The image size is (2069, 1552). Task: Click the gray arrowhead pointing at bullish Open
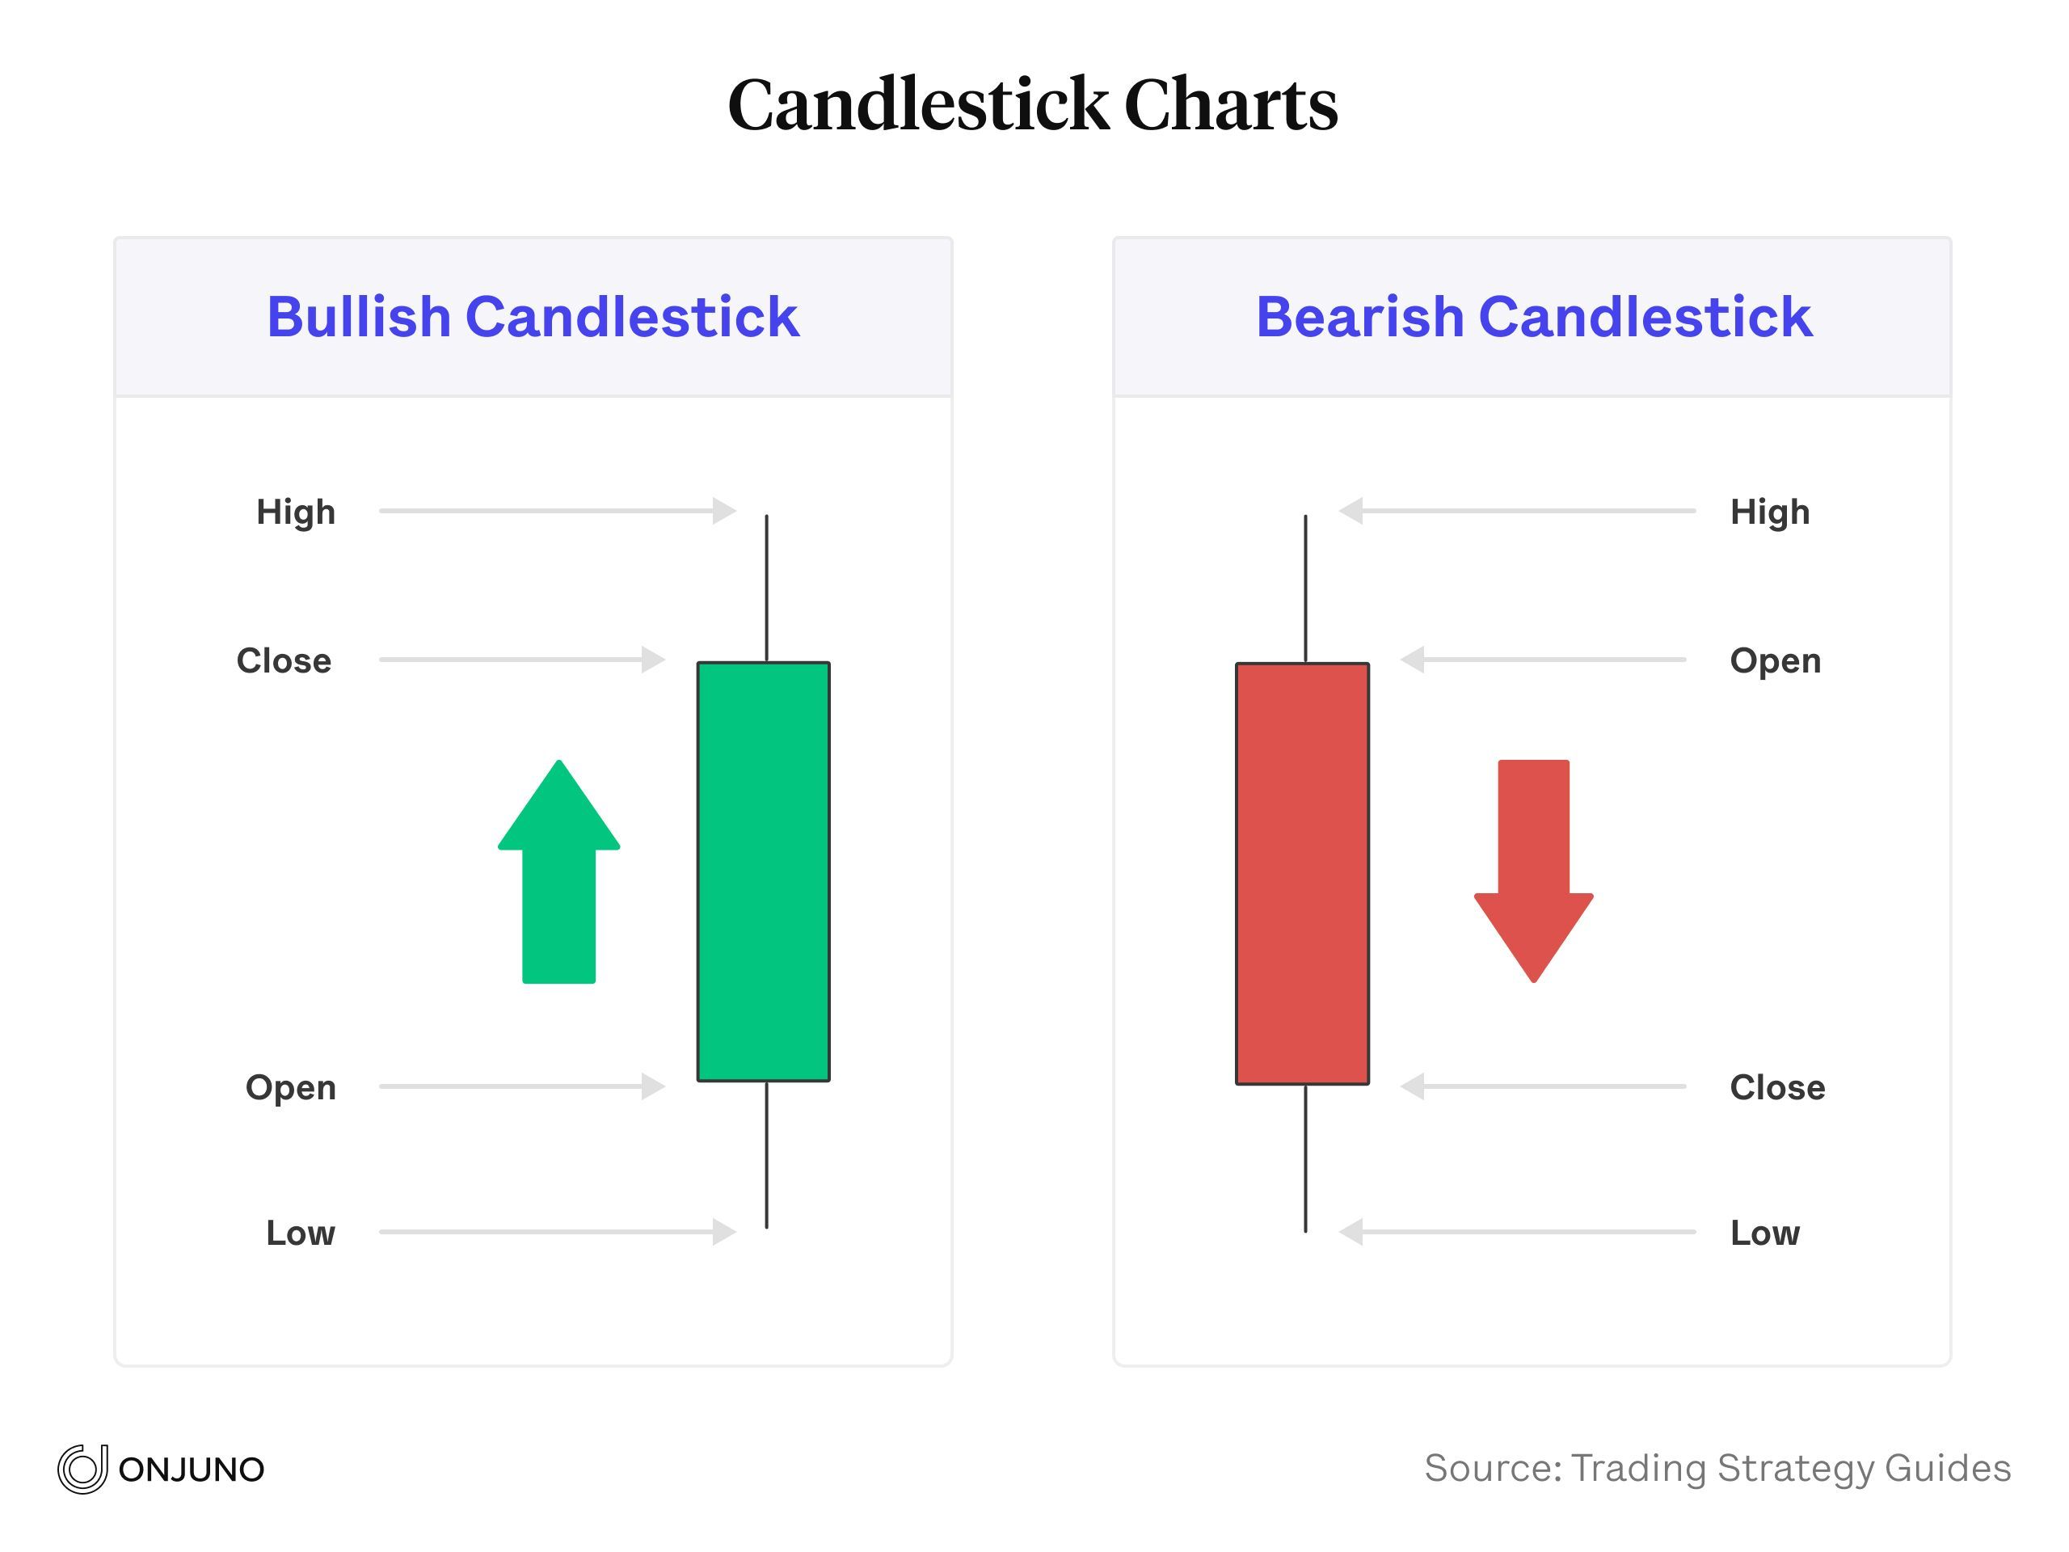tap(653, 1086)
